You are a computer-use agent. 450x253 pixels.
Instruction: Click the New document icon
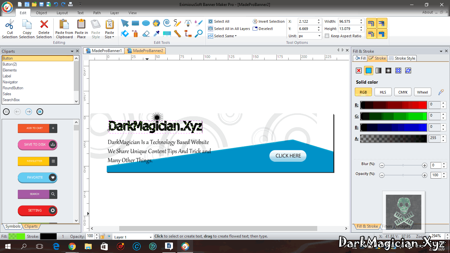pos(20,4)
